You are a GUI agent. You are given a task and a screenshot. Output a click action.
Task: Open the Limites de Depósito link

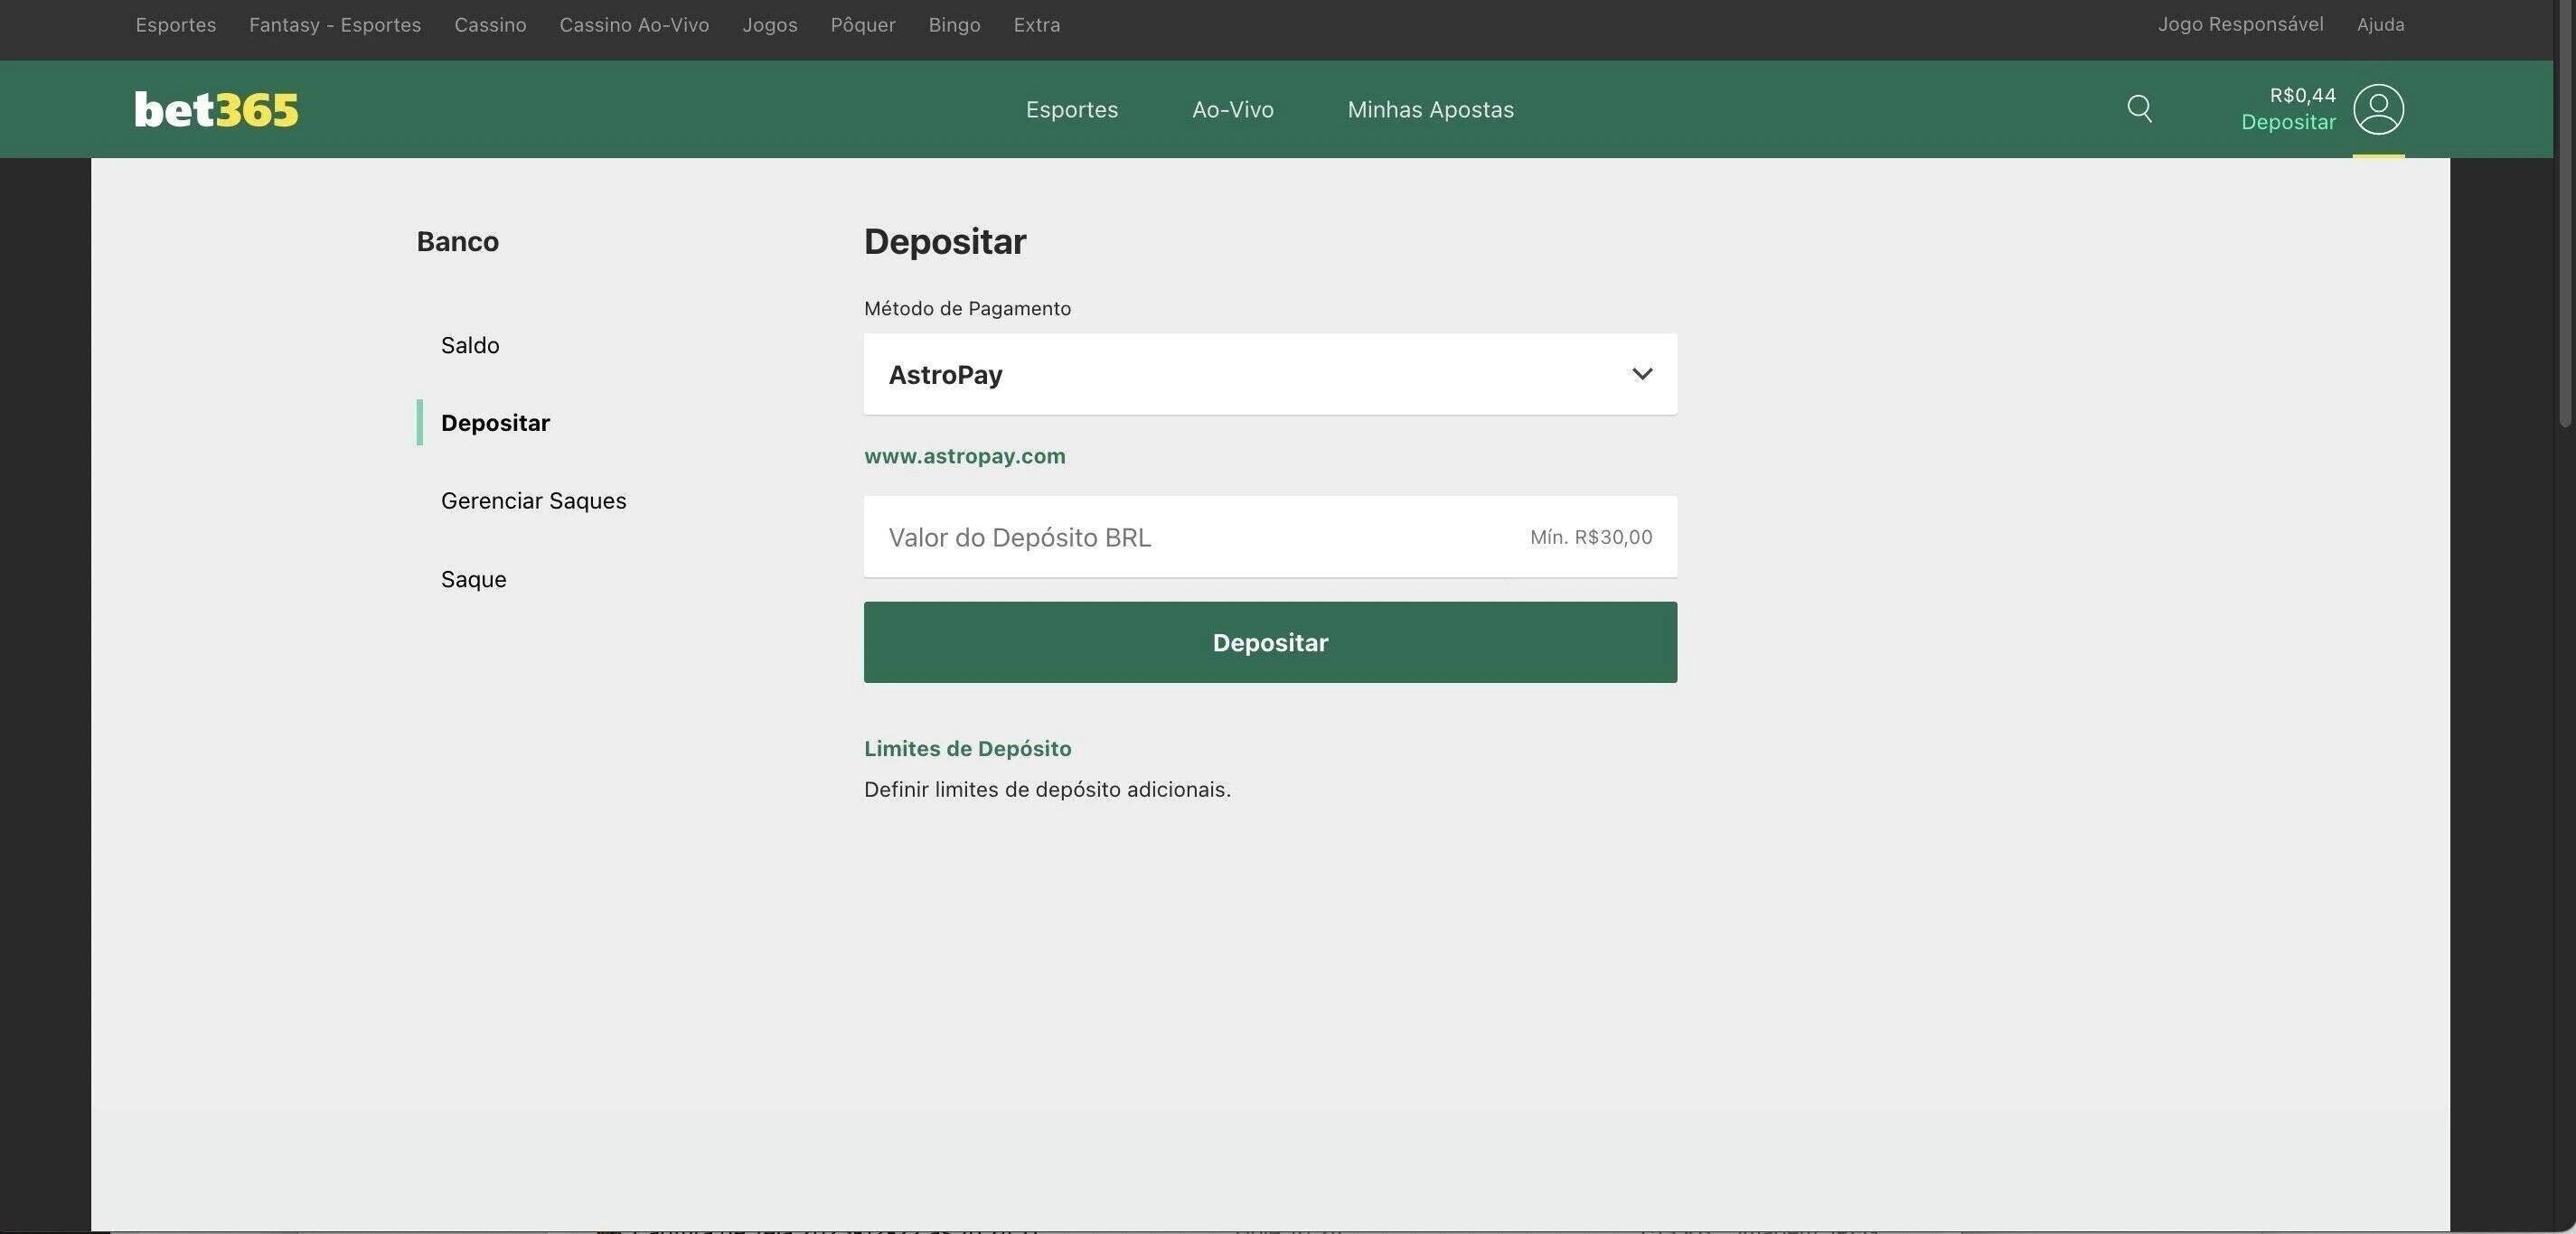coord(967,748)
